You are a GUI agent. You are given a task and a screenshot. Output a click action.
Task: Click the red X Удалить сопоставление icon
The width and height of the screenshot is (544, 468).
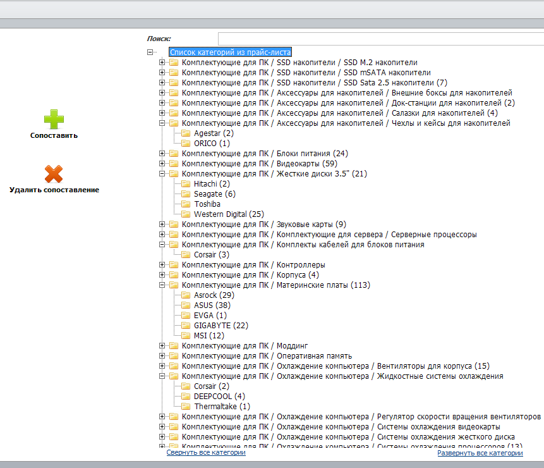(x=54, y=174)
